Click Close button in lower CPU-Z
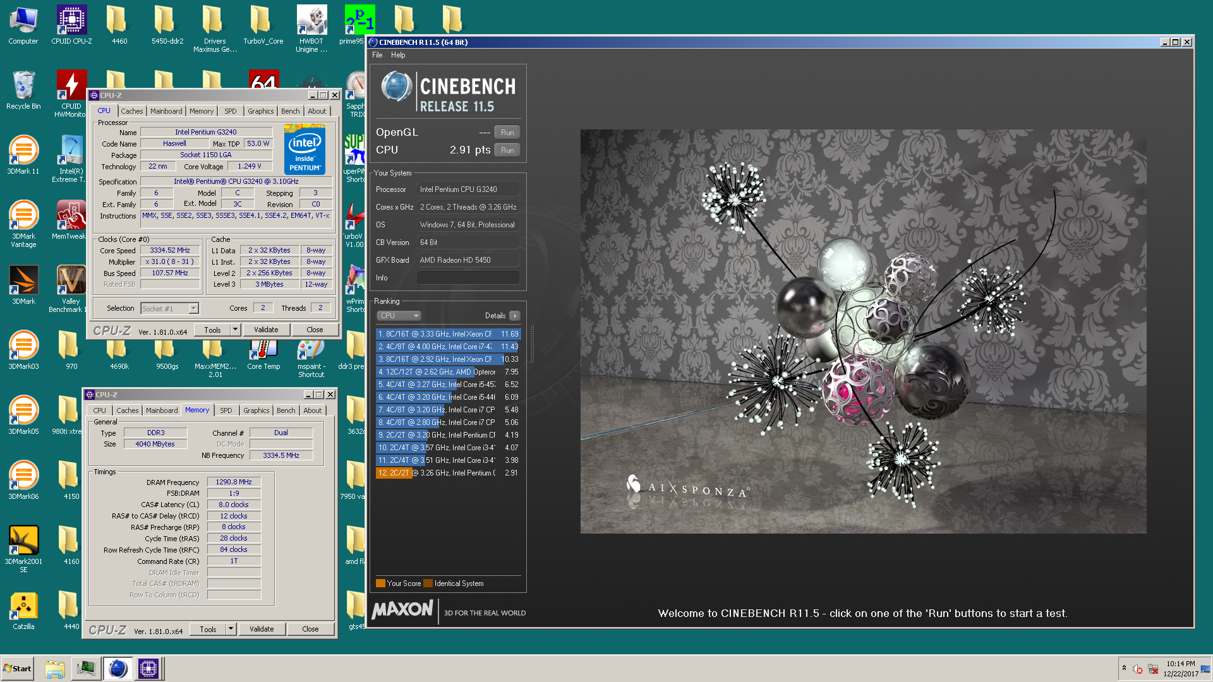Screen dimensions: 1213x682 [310, 629]
